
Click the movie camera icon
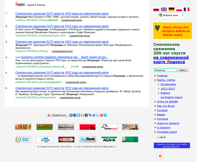(158, 28)
